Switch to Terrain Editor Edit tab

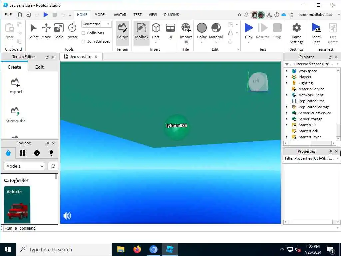coord(39,67)
